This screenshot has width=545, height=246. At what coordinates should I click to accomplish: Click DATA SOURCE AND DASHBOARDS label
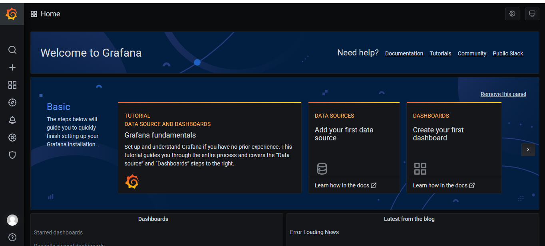coord(168,124)
